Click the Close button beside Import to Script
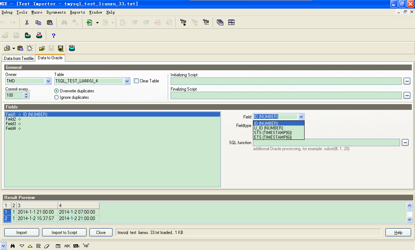This screenshot has width=415, height=250. click(101, 233)
